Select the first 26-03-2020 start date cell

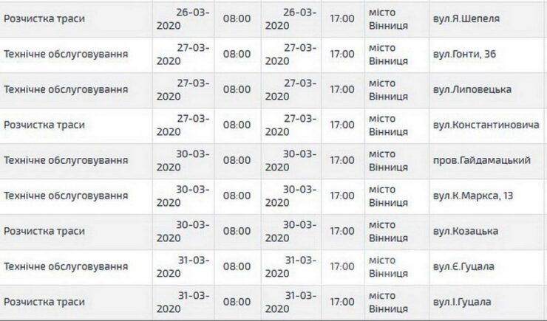coord(184,18)
